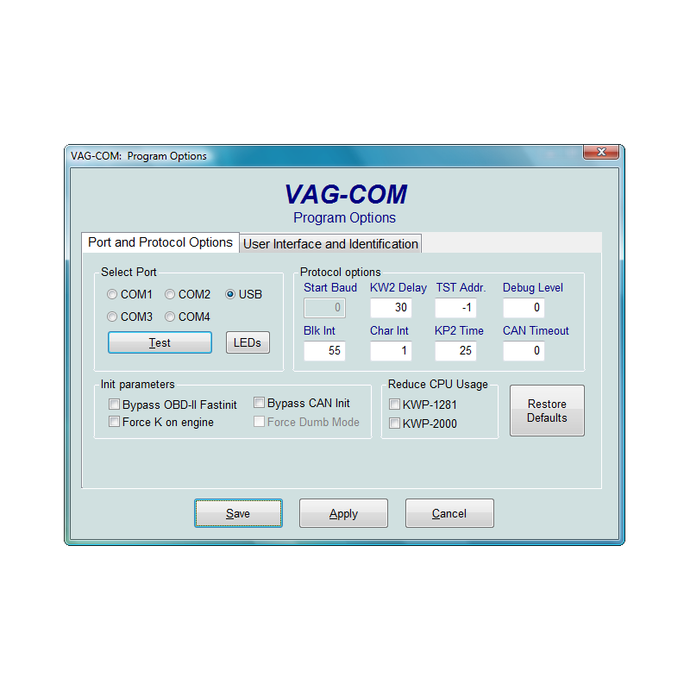Image resolution: width=690 pixels, height=690 pixels.
Task: Click the 'KW2 Delay' label
Action: pyautogui.click(x=398, y=288)
